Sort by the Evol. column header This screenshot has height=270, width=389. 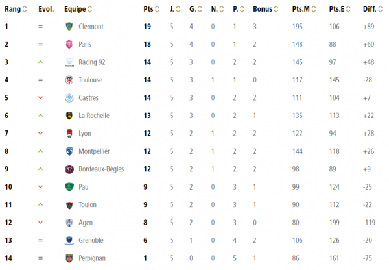pyautogui.click(x=47, y=9)
